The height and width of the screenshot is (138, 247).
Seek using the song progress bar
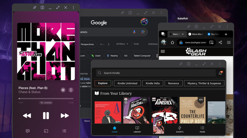click(x=46, y=99)
